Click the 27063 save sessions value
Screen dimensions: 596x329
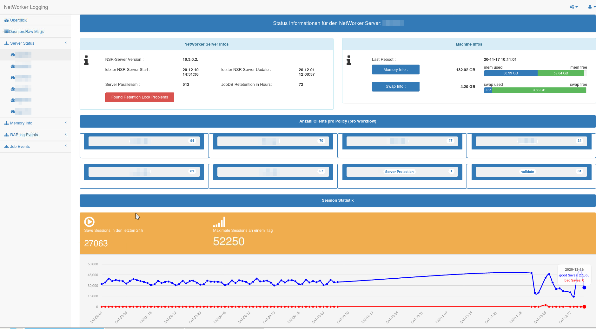(x=96, y=243)
